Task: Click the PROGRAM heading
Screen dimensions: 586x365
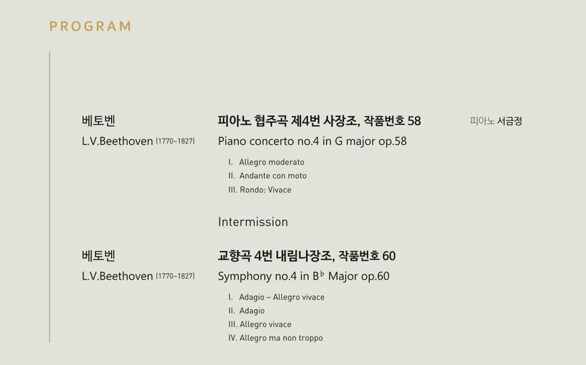Action: [x=90, y=26]
